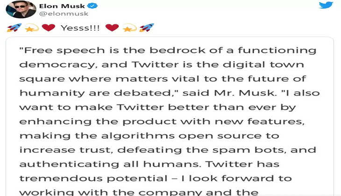Click the shooting star emoji after Yesss

(129, 28)
